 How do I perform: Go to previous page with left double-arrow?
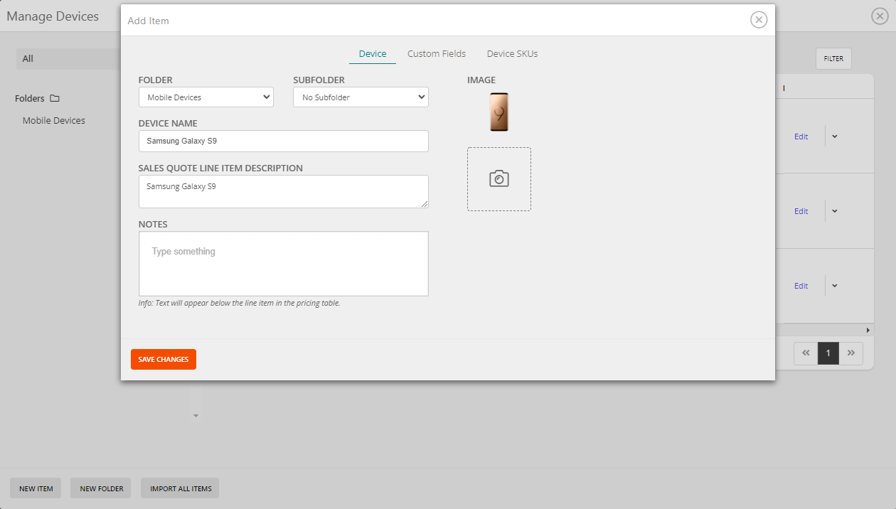[805, 353]
